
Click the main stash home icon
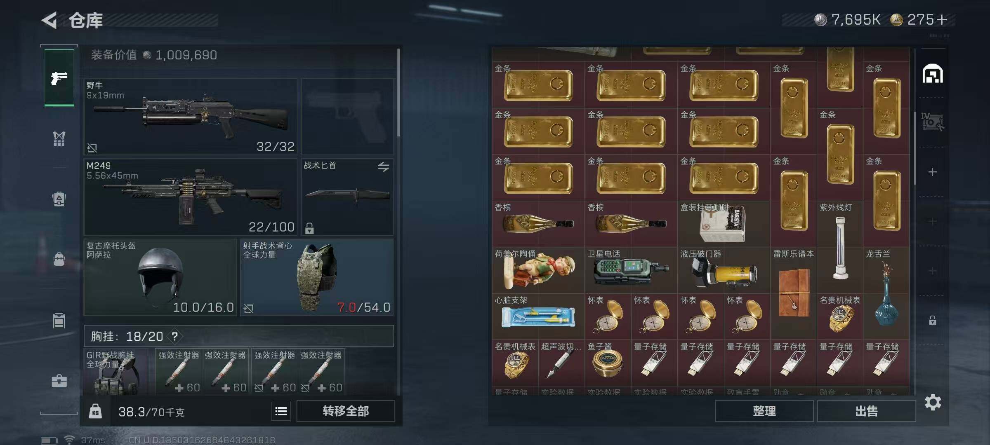coord(933,74)
